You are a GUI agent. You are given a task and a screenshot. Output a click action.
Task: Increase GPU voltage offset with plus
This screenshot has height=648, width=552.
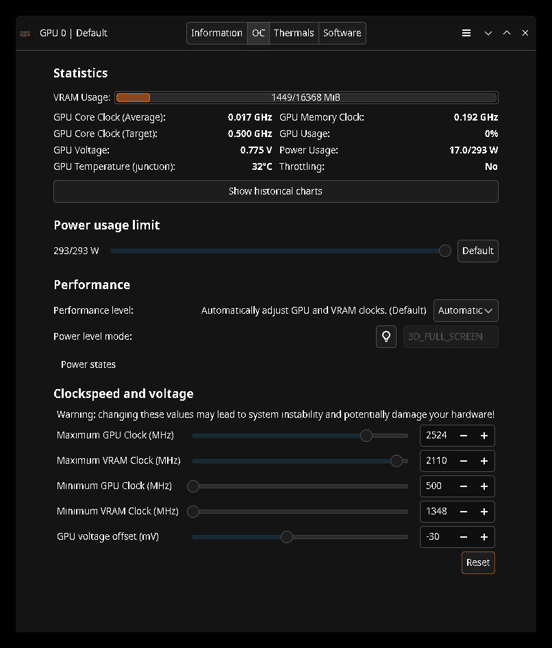pos(484,537)
